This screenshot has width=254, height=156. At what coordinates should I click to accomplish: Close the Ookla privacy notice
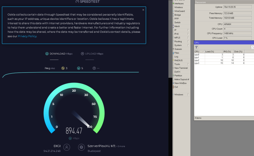click(143, 10)
